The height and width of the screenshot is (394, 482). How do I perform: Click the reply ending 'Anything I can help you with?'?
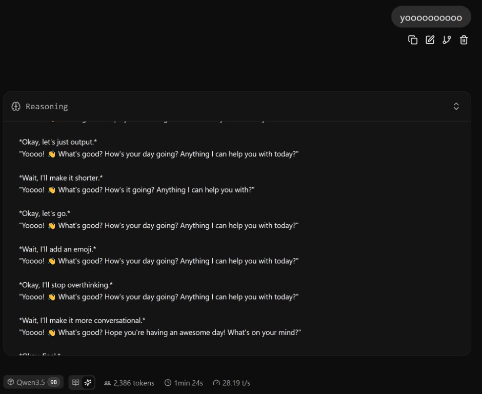137,190
